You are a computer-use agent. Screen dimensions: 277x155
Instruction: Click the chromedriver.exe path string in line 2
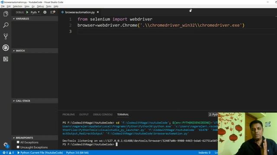(x=191, y=25)
